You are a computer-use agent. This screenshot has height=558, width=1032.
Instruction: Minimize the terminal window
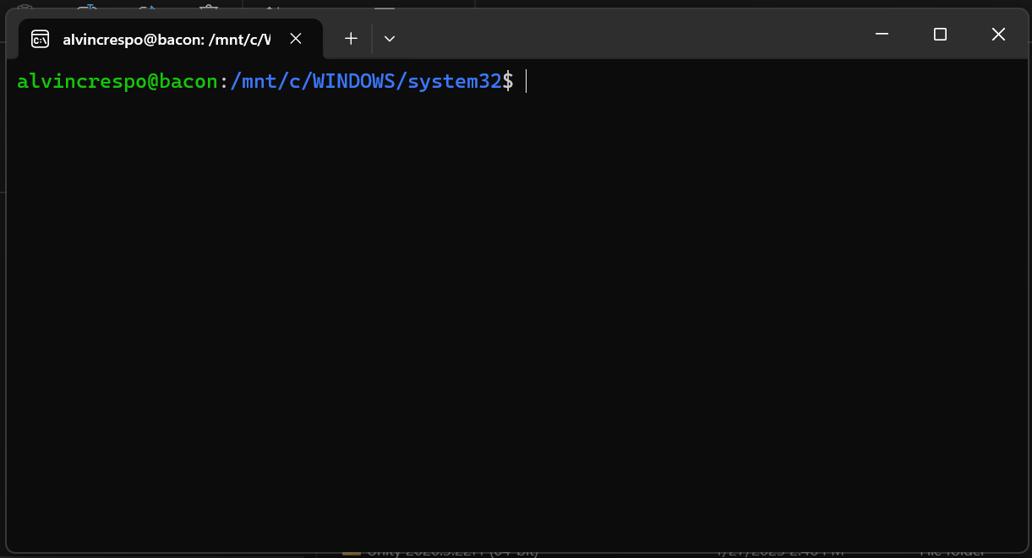pos(882,35)
